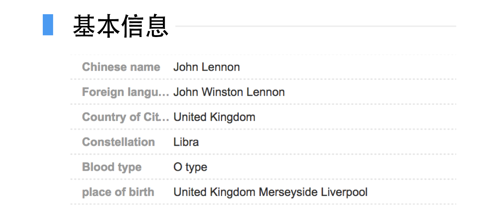Click the dotted line below place of birth
Viewport: 499px width, 222px height.
[263, 204]
